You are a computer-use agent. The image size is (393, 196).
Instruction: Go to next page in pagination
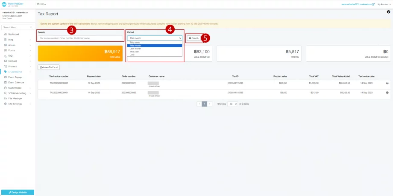[210, 104]
